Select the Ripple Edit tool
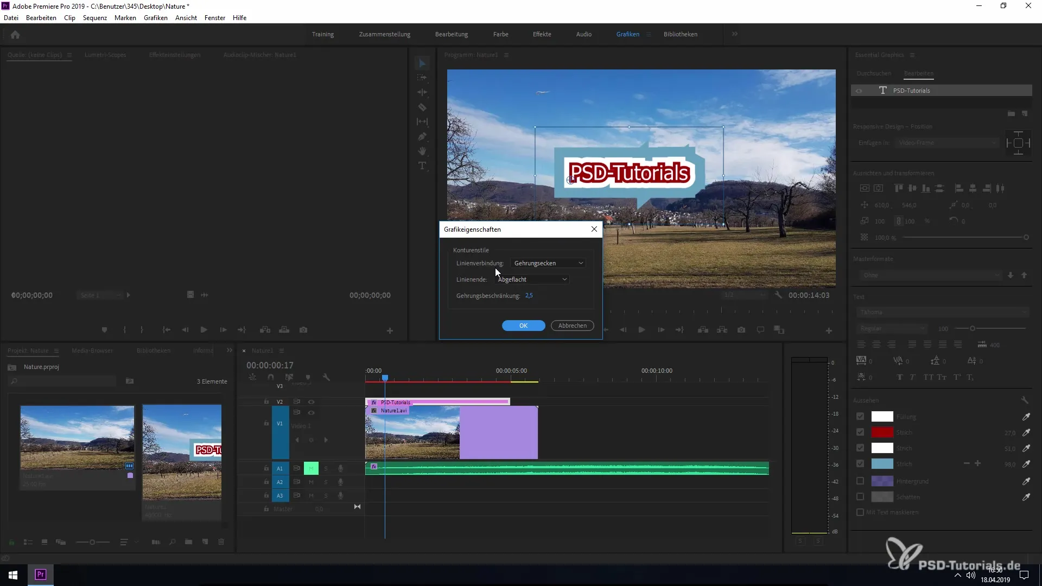 pos(422,93)
